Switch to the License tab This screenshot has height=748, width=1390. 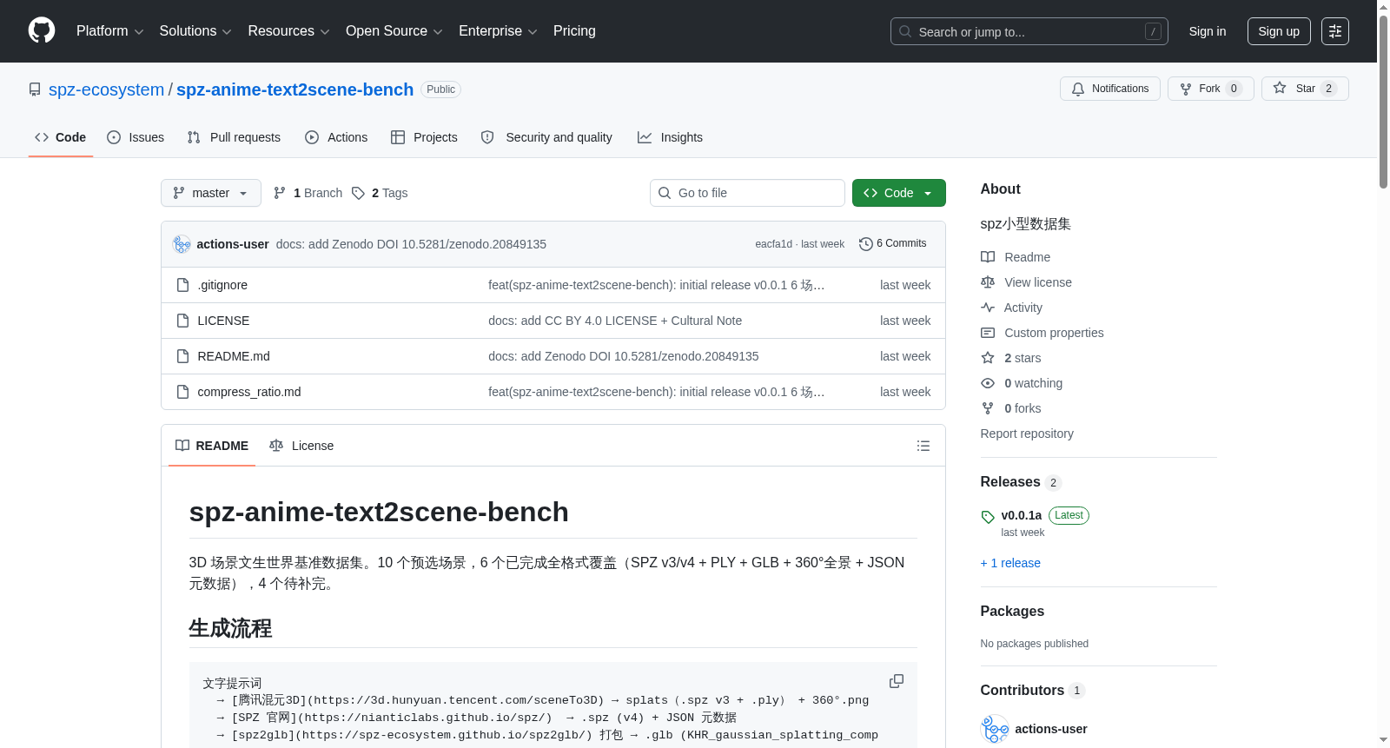coord(301,446)
